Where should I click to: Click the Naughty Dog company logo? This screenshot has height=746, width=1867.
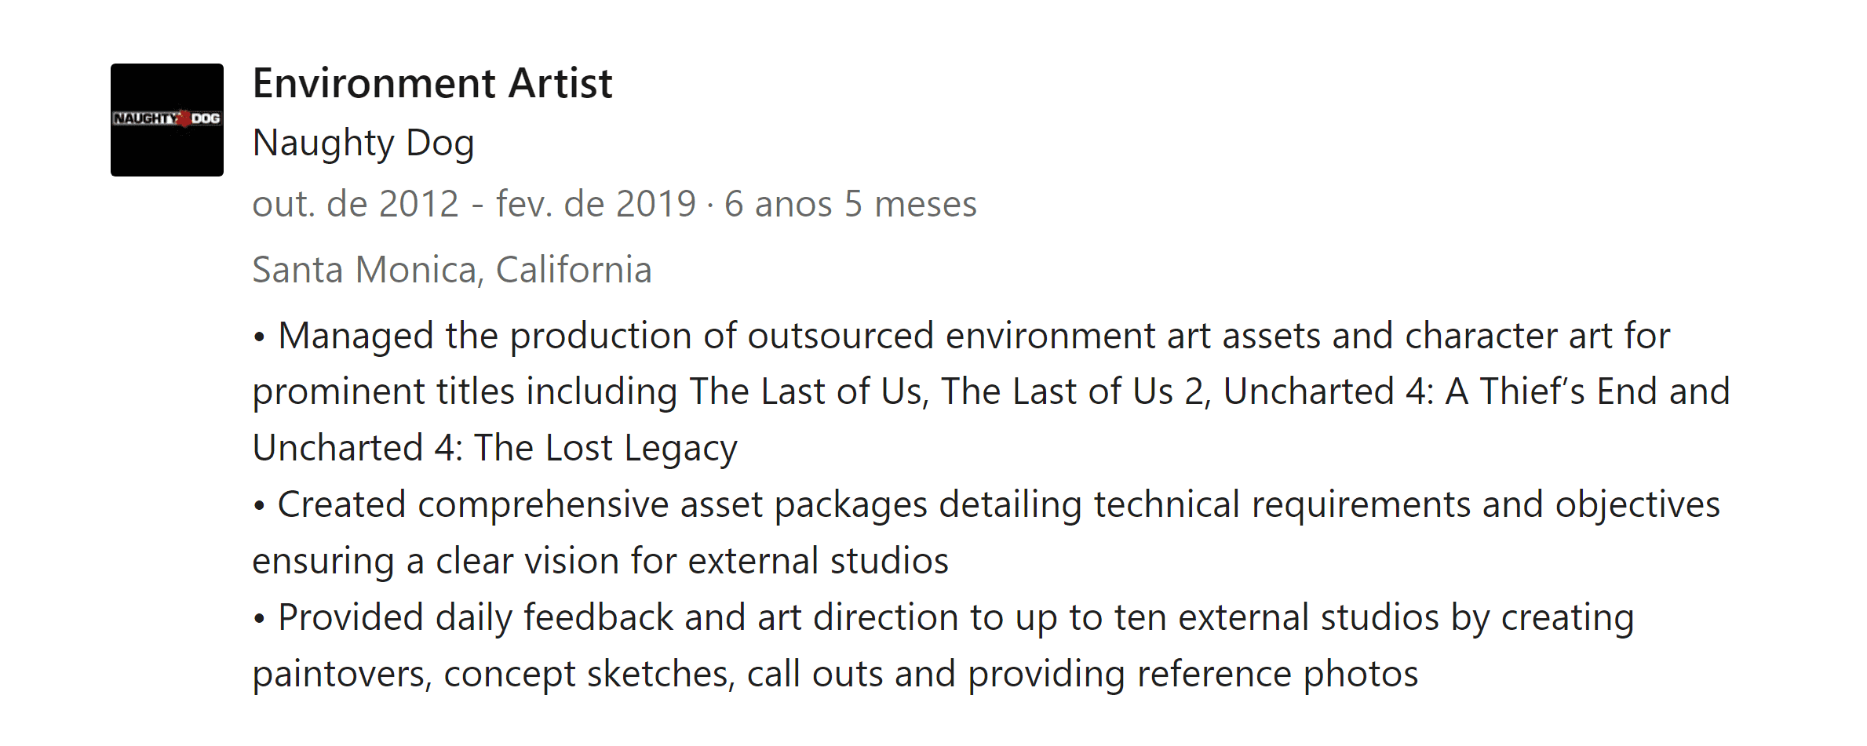coord(166,119)
